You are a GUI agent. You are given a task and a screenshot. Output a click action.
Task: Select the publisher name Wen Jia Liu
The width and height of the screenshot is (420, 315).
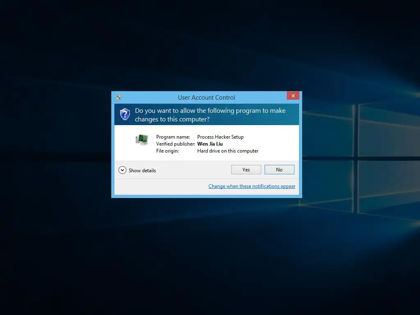pos(210,144)
